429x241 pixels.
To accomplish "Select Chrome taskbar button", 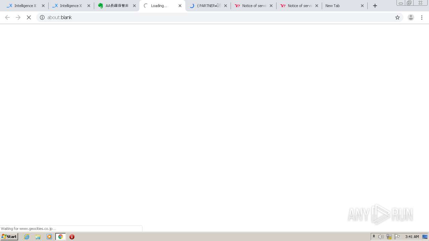I will click(x=60, y=237).
